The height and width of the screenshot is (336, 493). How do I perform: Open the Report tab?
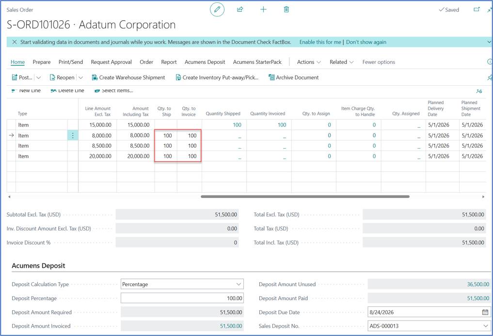coord(169,62)
